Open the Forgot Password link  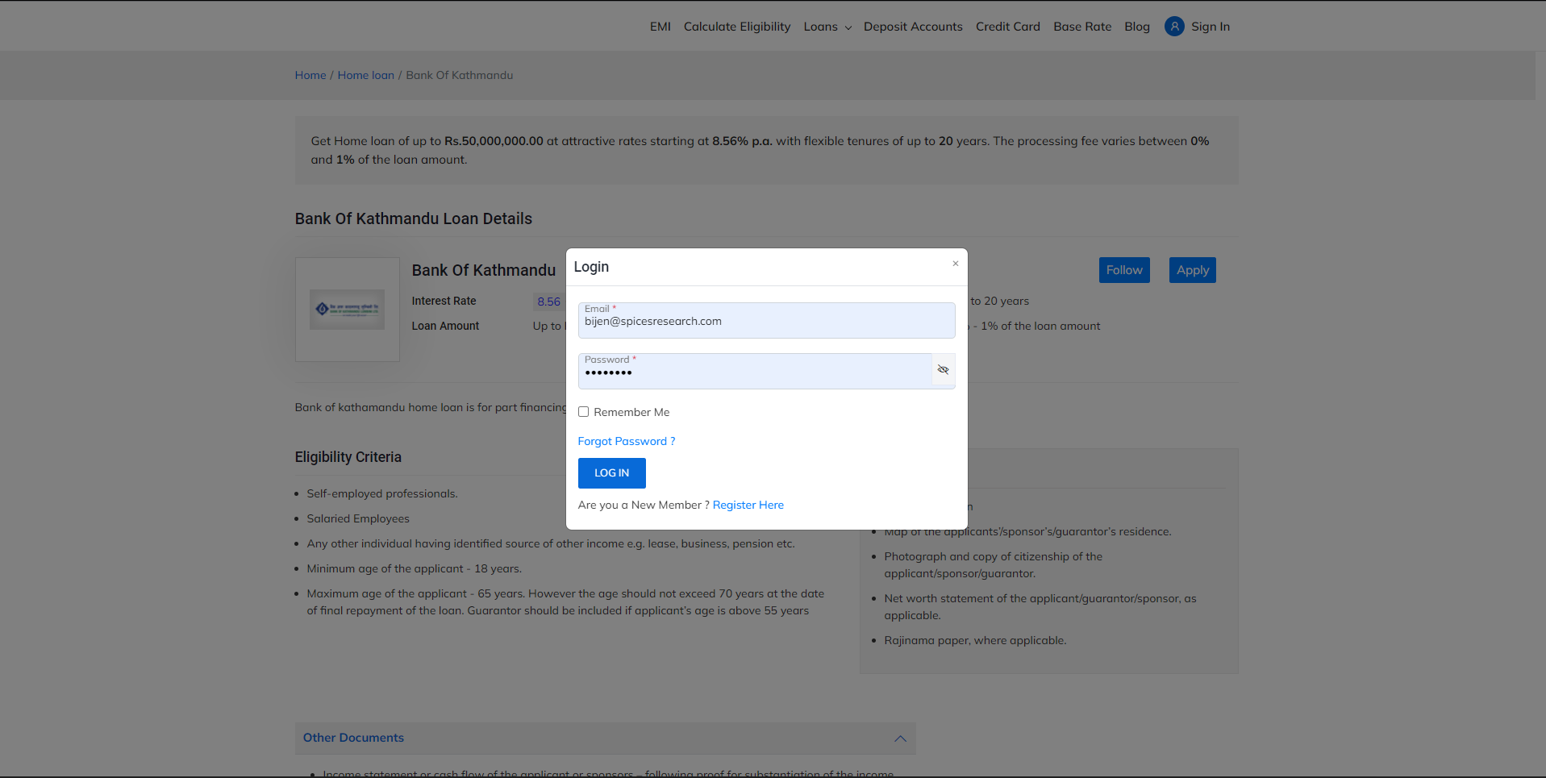[x=627, y=441]
